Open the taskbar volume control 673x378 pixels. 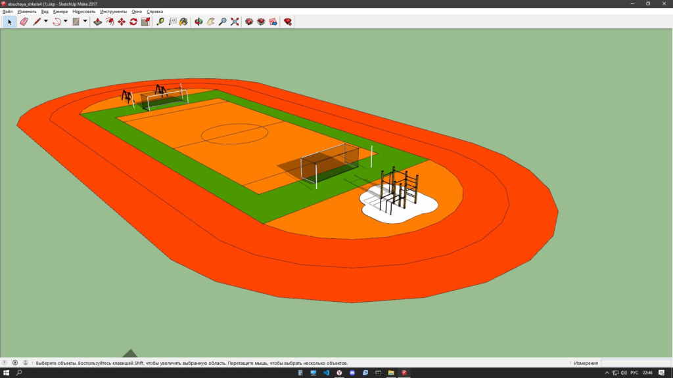point(624,373)
